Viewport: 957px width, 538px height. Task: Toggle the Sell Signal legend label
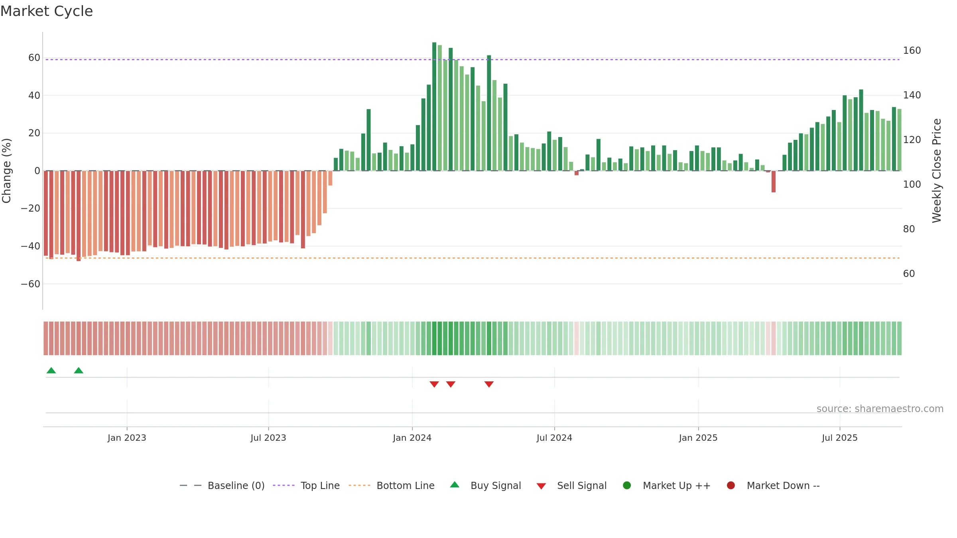pos(582,485)
